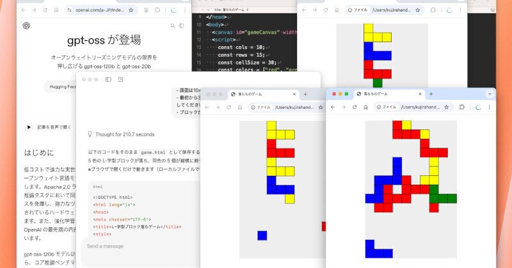Play the article audio 記事を音声で聴く
512x268 pixels.
(x=29, y=127)
